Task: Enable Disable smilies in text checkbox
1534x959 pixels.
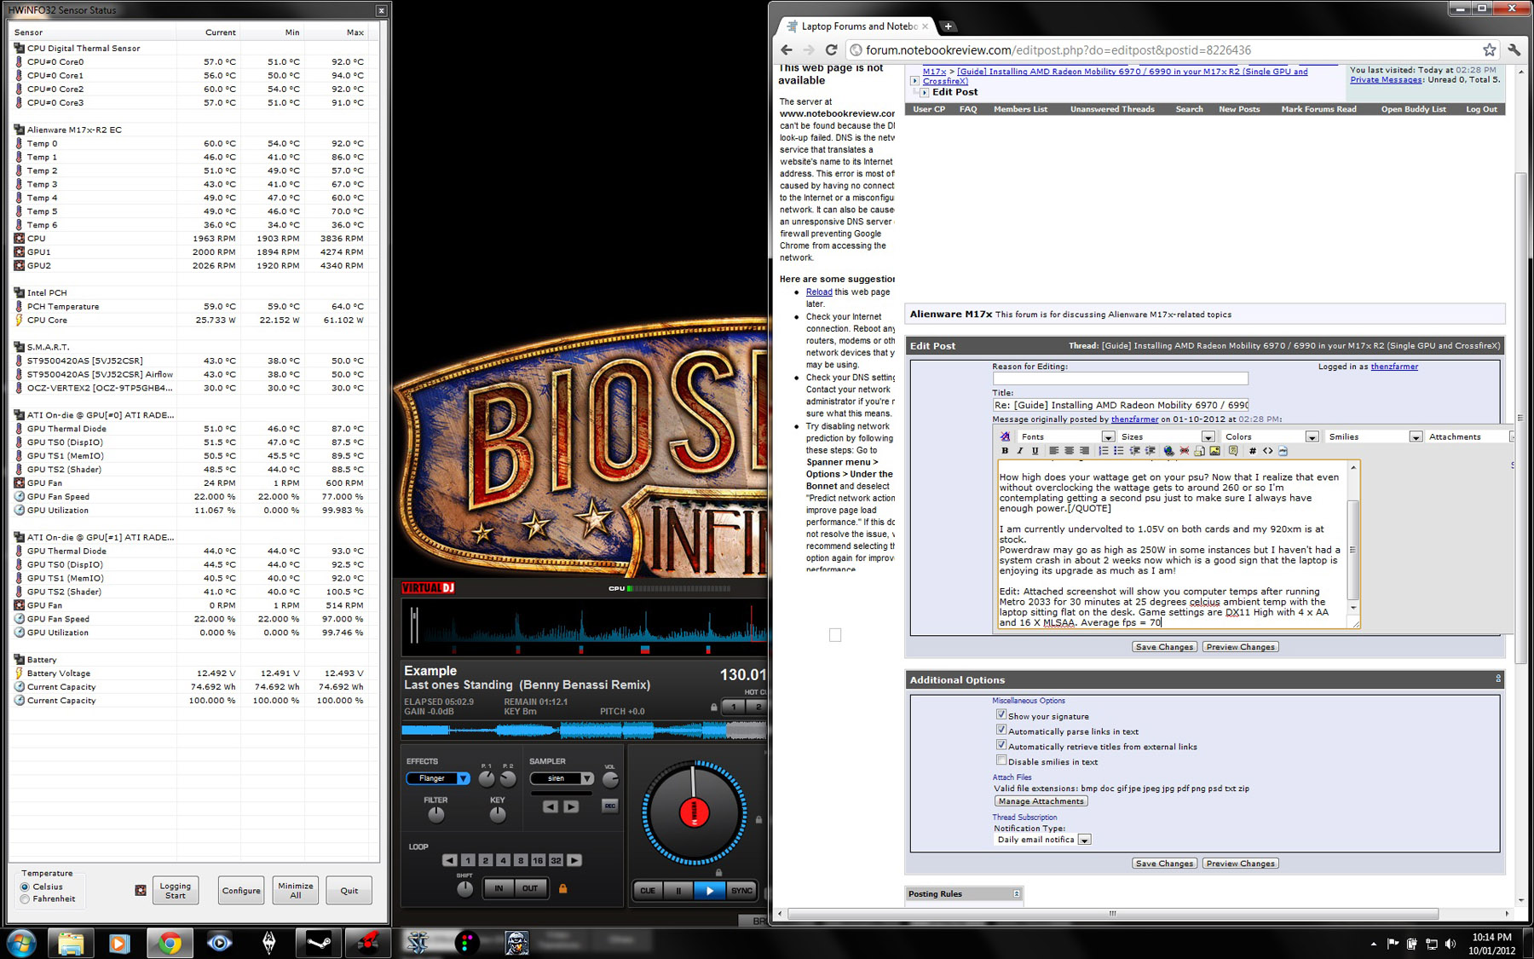Action: tap(1001, 761)
